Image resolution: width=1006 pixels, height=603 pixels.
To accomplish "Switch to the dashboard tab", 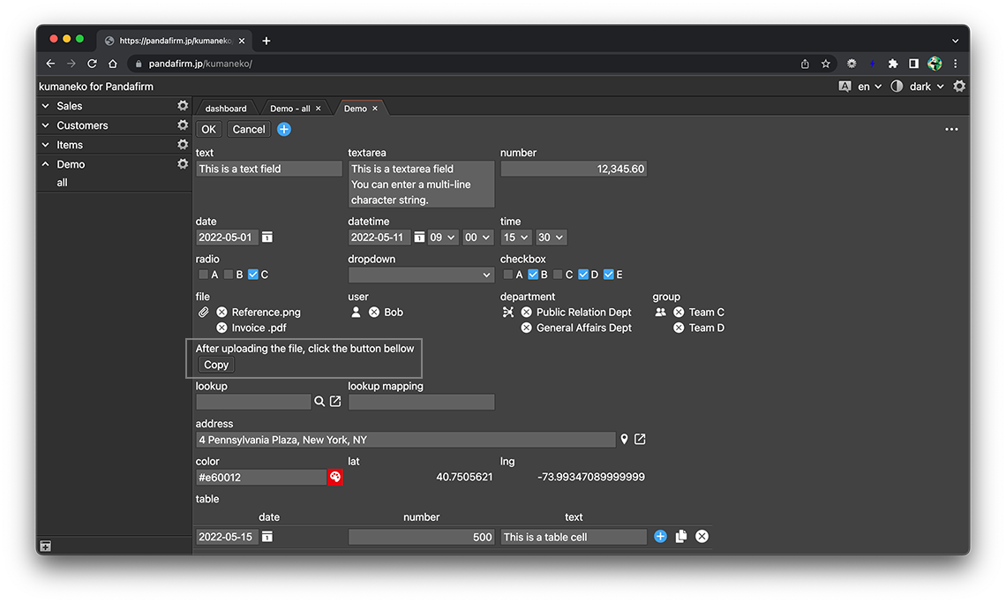I will [226, 109].
